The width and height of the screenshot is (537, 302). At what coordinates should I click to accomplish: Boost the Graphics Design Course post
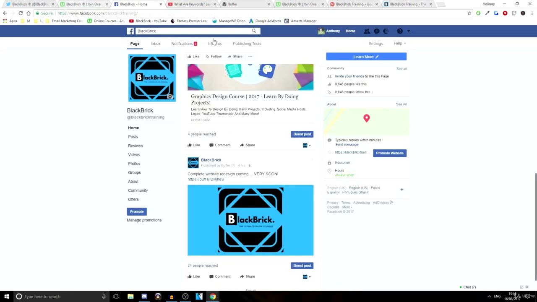pos(302,134)
